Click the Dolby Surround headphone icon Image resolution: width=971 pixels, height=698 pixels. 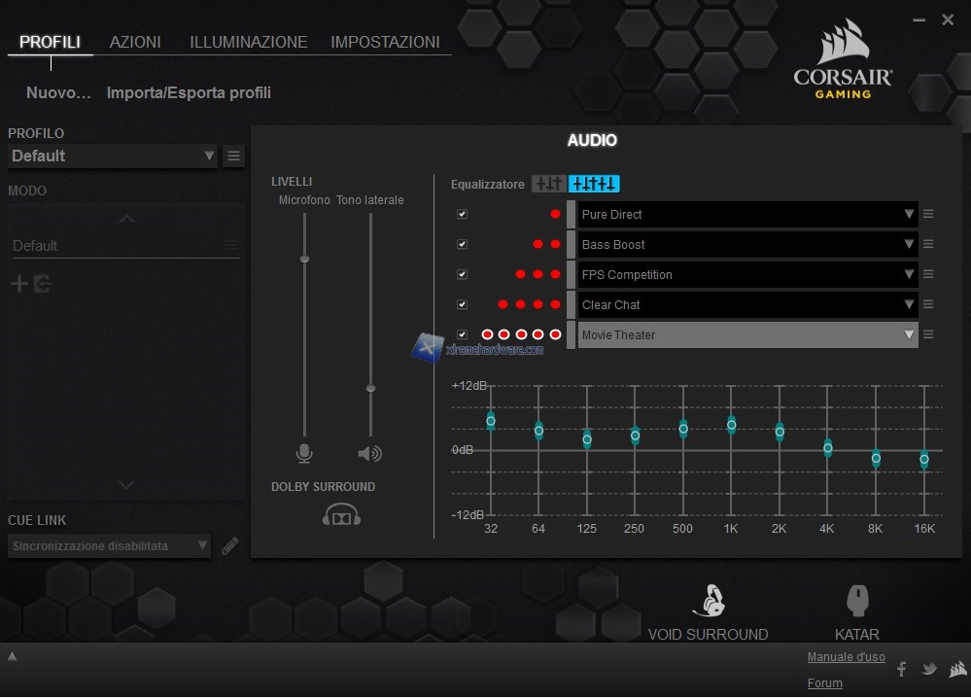(341, 514)
